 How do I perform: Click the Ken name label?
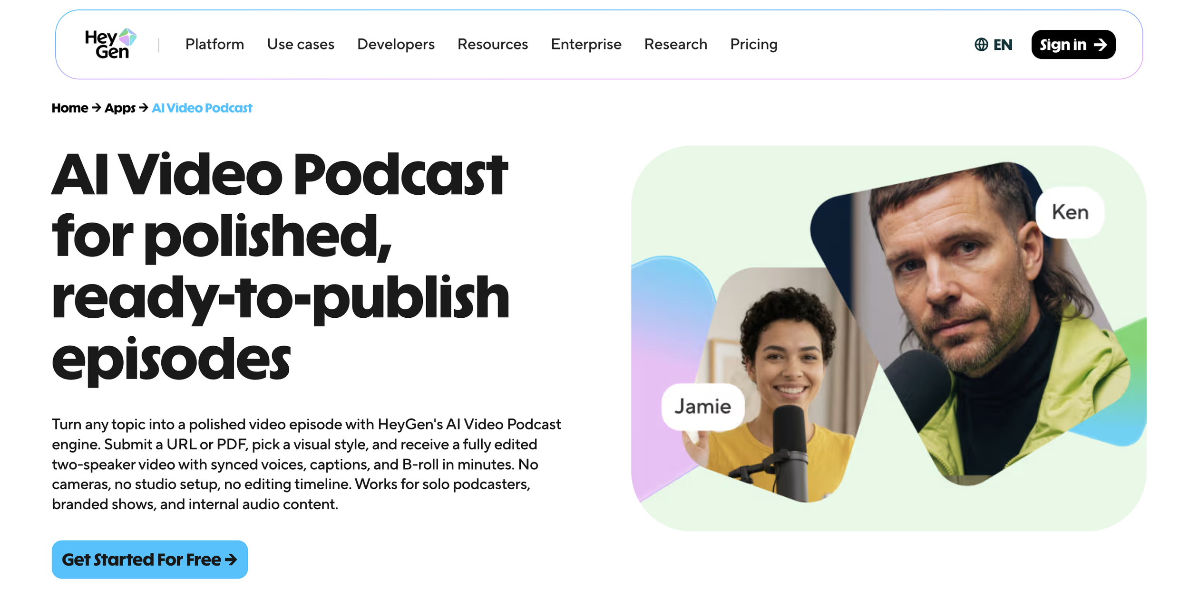coord(1070,212)
